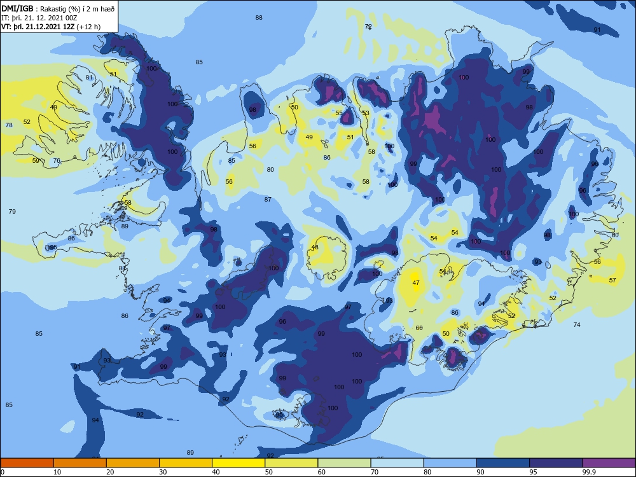Viewport: 636px width, 477px height.
Task: Click the light orange 20–30 legend swatch
Action: pos(133,463)
